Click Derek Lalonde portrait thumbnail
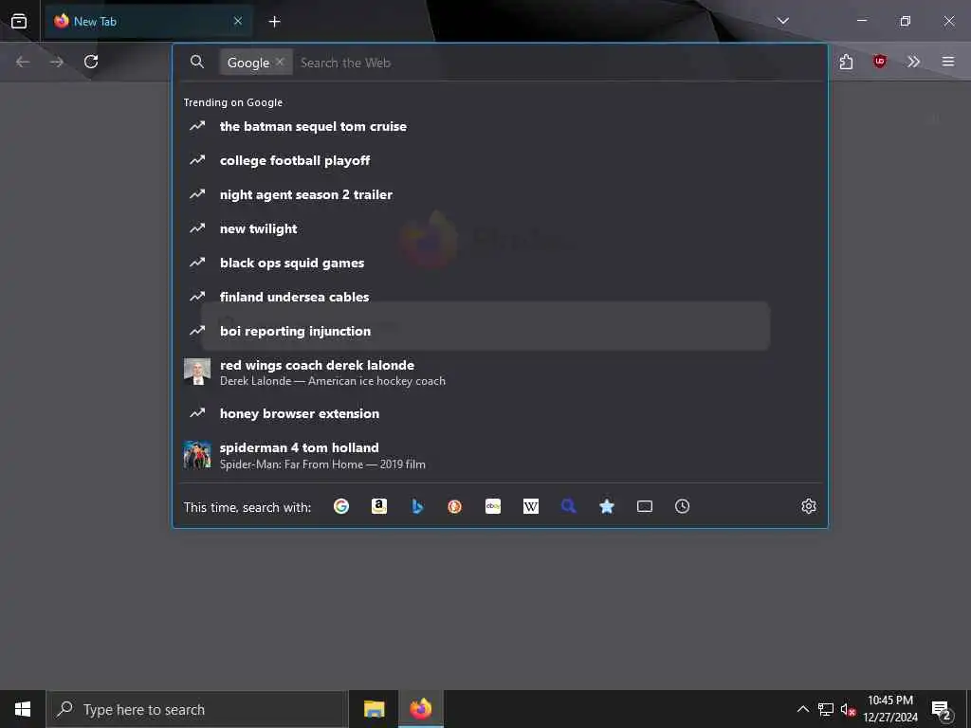The height and width of the screenshot is (728, 971). 197,372
